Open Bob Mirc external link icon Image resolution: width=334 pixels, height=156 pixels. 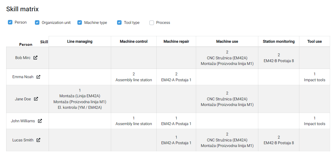[x=35, y=58]
